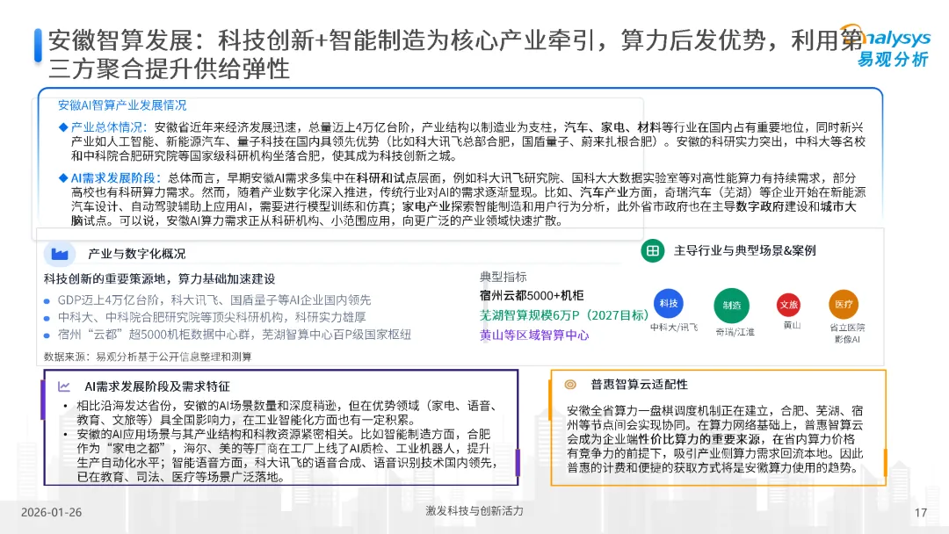The image size is (949, 534).
Task: Click the AI需求发展阶段及需求特征 box title
Action: click(x=157, y=386)
